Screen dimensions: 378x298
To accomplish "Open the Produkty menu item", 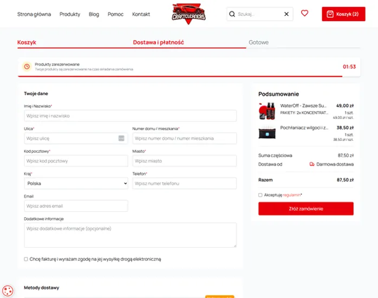I will (x=70, y=14).
